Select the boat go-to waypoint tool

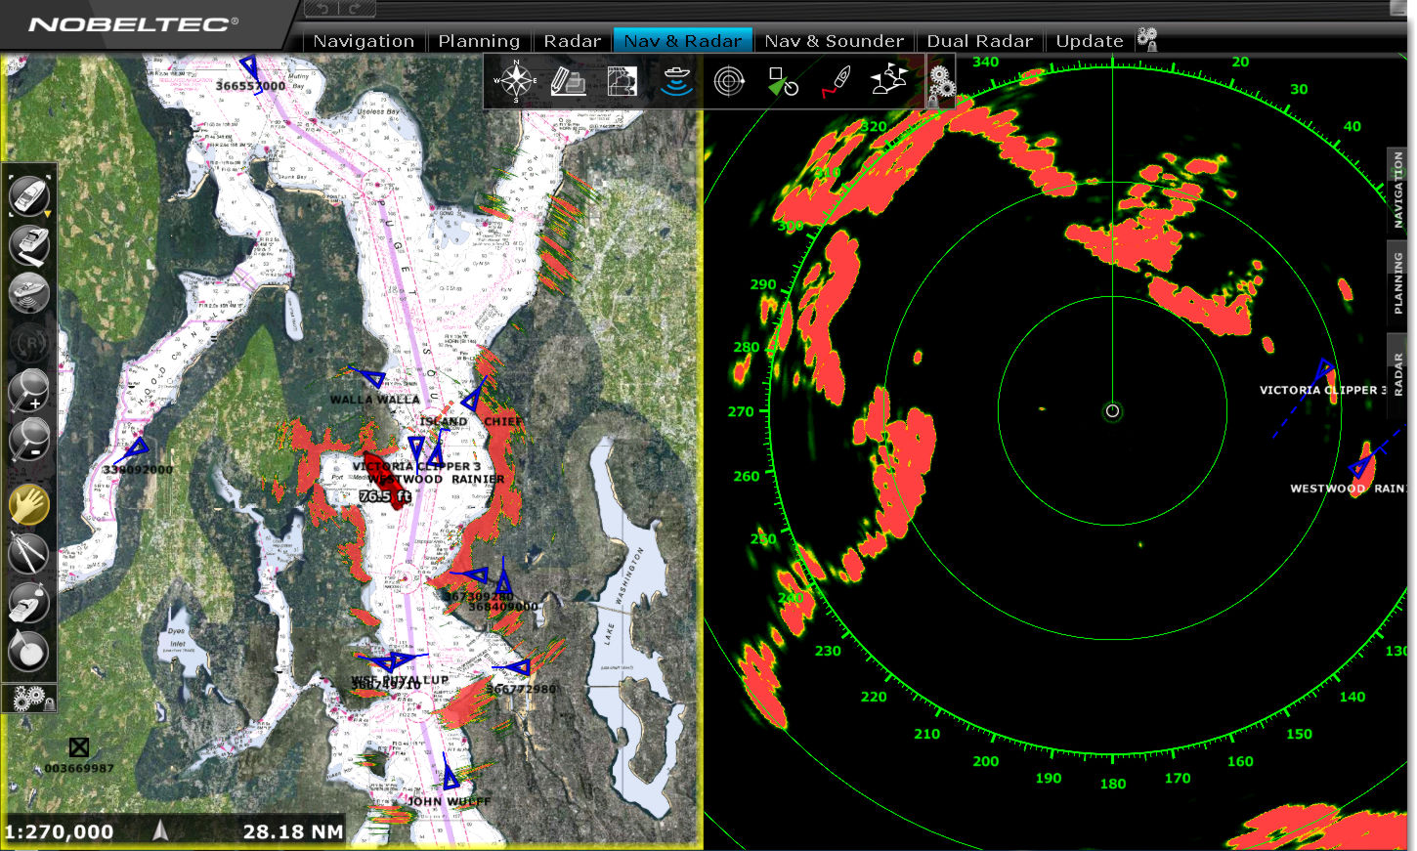click(29, 602)
